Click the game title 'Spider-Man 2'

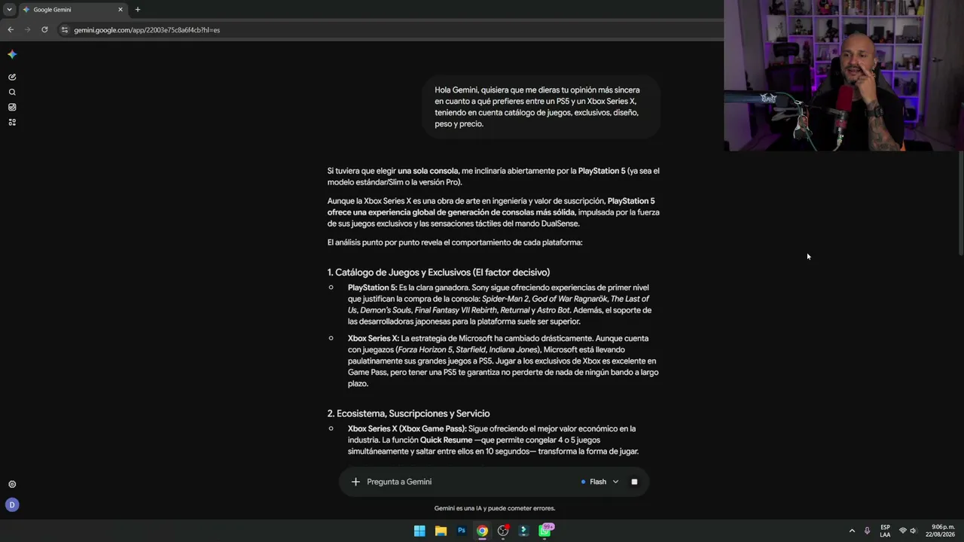pos(505,299)
